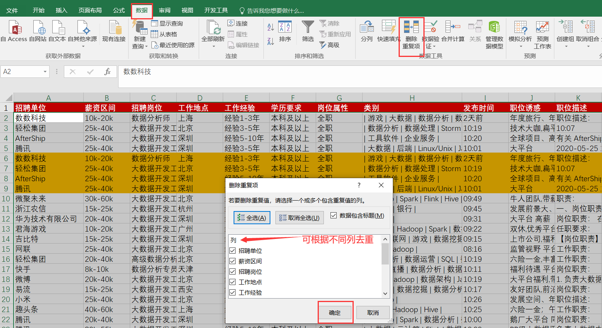
Task: Select row header 12
Action: click(6, 219)
